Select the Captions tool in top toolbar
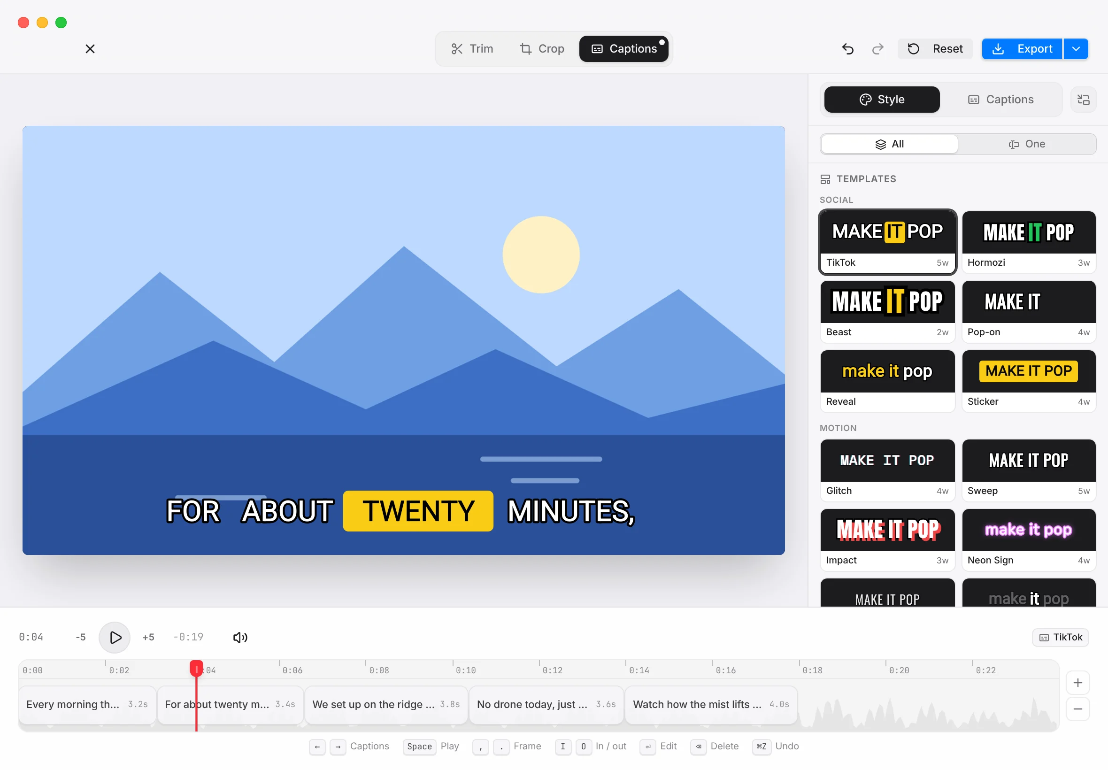The height and width of the screenshot is (770, 1108). pos(623,49)
